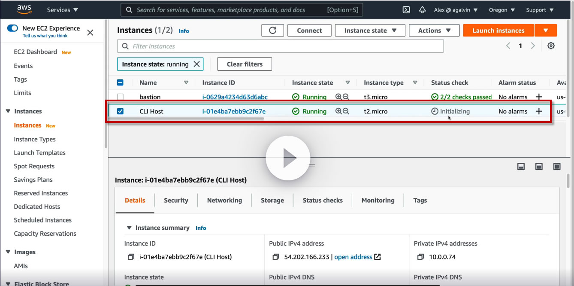Focus the AWS services search bar
Viewport: 574px width, 286px height.
(242, 10)
